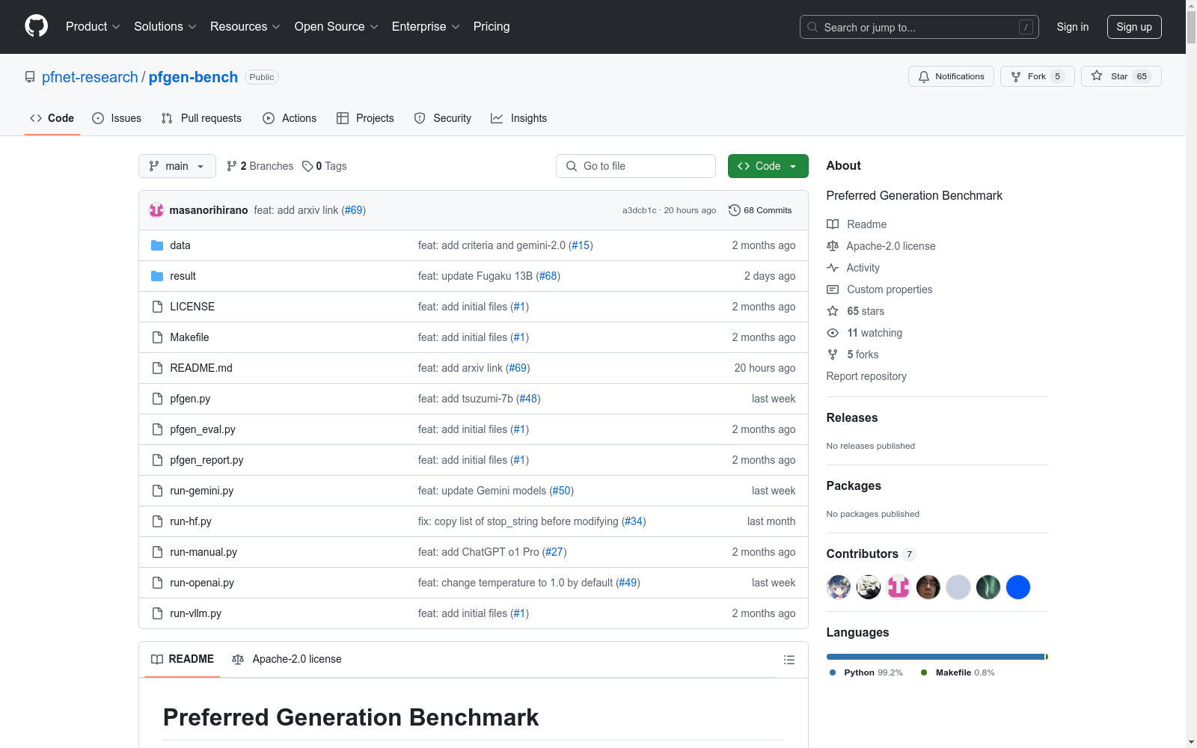The width and height of the screenshot is (1197, 748).
Task: Select the README tab
Action: (183, 659)
